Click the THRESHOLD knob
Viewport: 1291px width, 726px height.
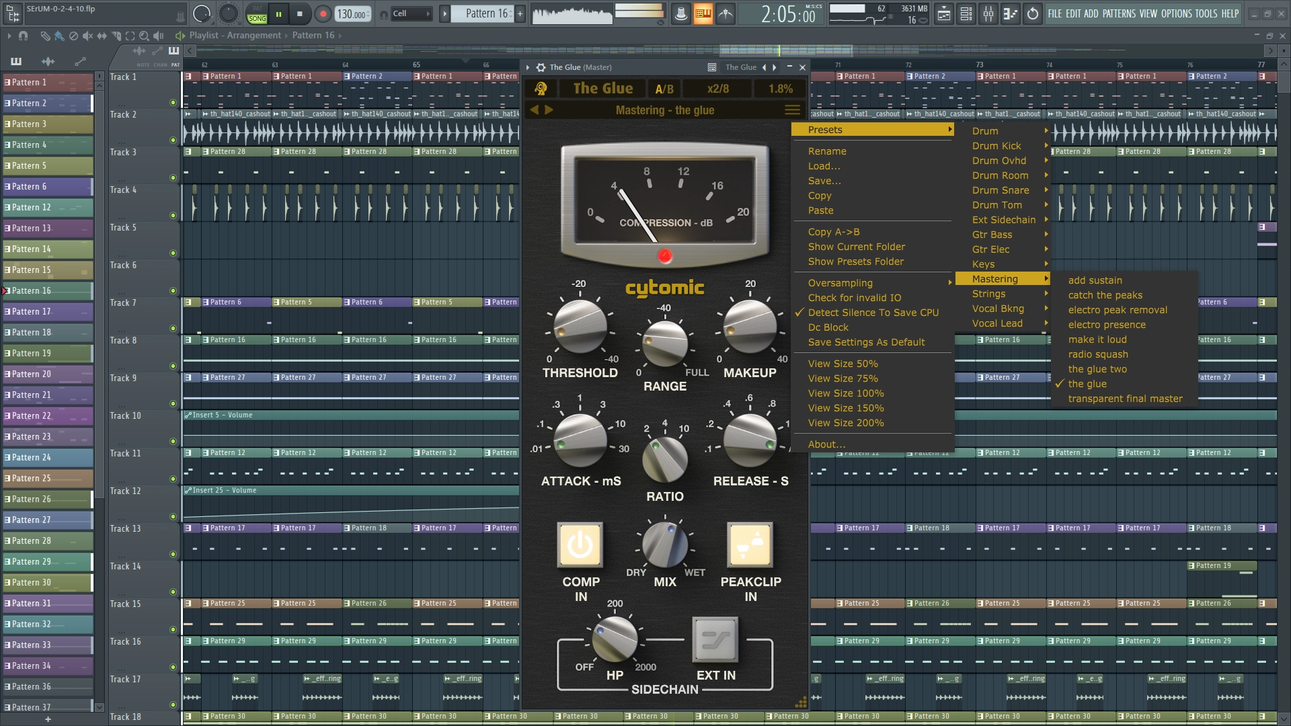[580, 327]
